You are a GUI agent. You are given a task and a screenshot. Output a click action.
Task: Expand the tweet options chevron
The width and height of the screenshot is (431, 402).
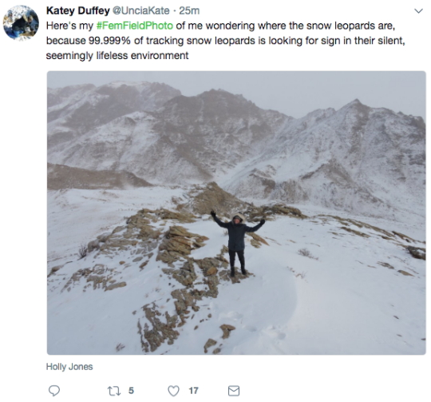418,11
